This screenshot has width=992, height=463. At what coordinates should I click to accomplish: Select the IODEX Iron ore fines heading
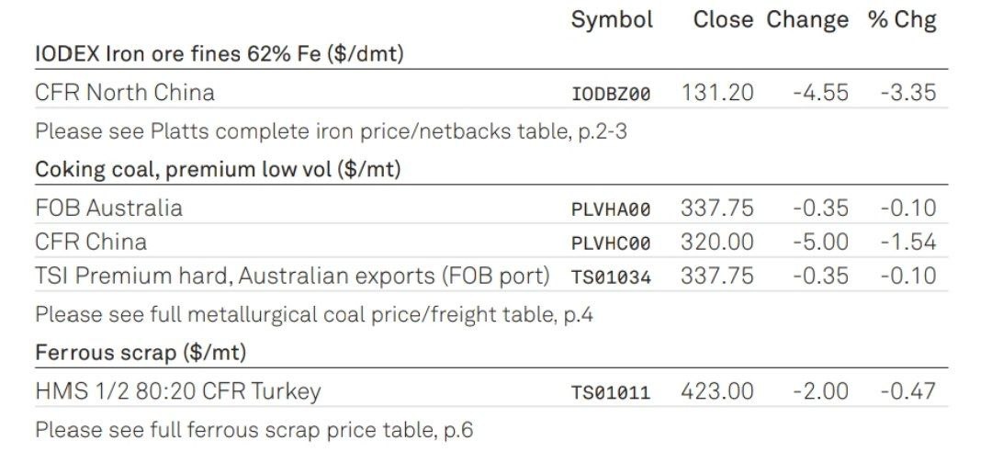(x=219, y=54)
